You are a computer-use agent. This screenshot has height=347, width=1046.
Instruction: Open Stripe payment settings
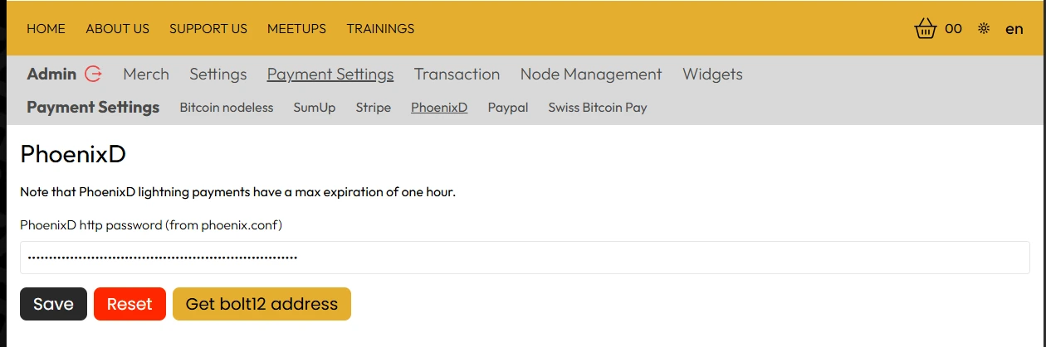373,108
